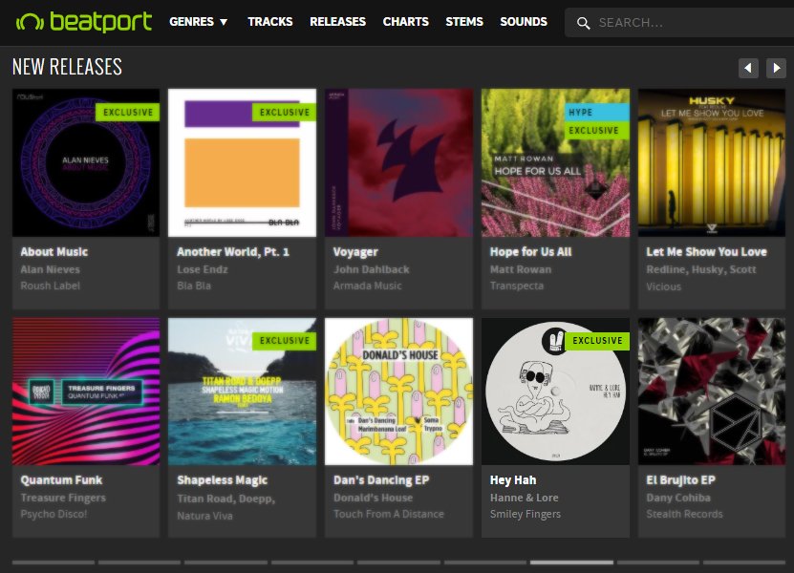794x573 pixels.
Task: Click the Beatport logo icon
Action: (x=31, y=21)
